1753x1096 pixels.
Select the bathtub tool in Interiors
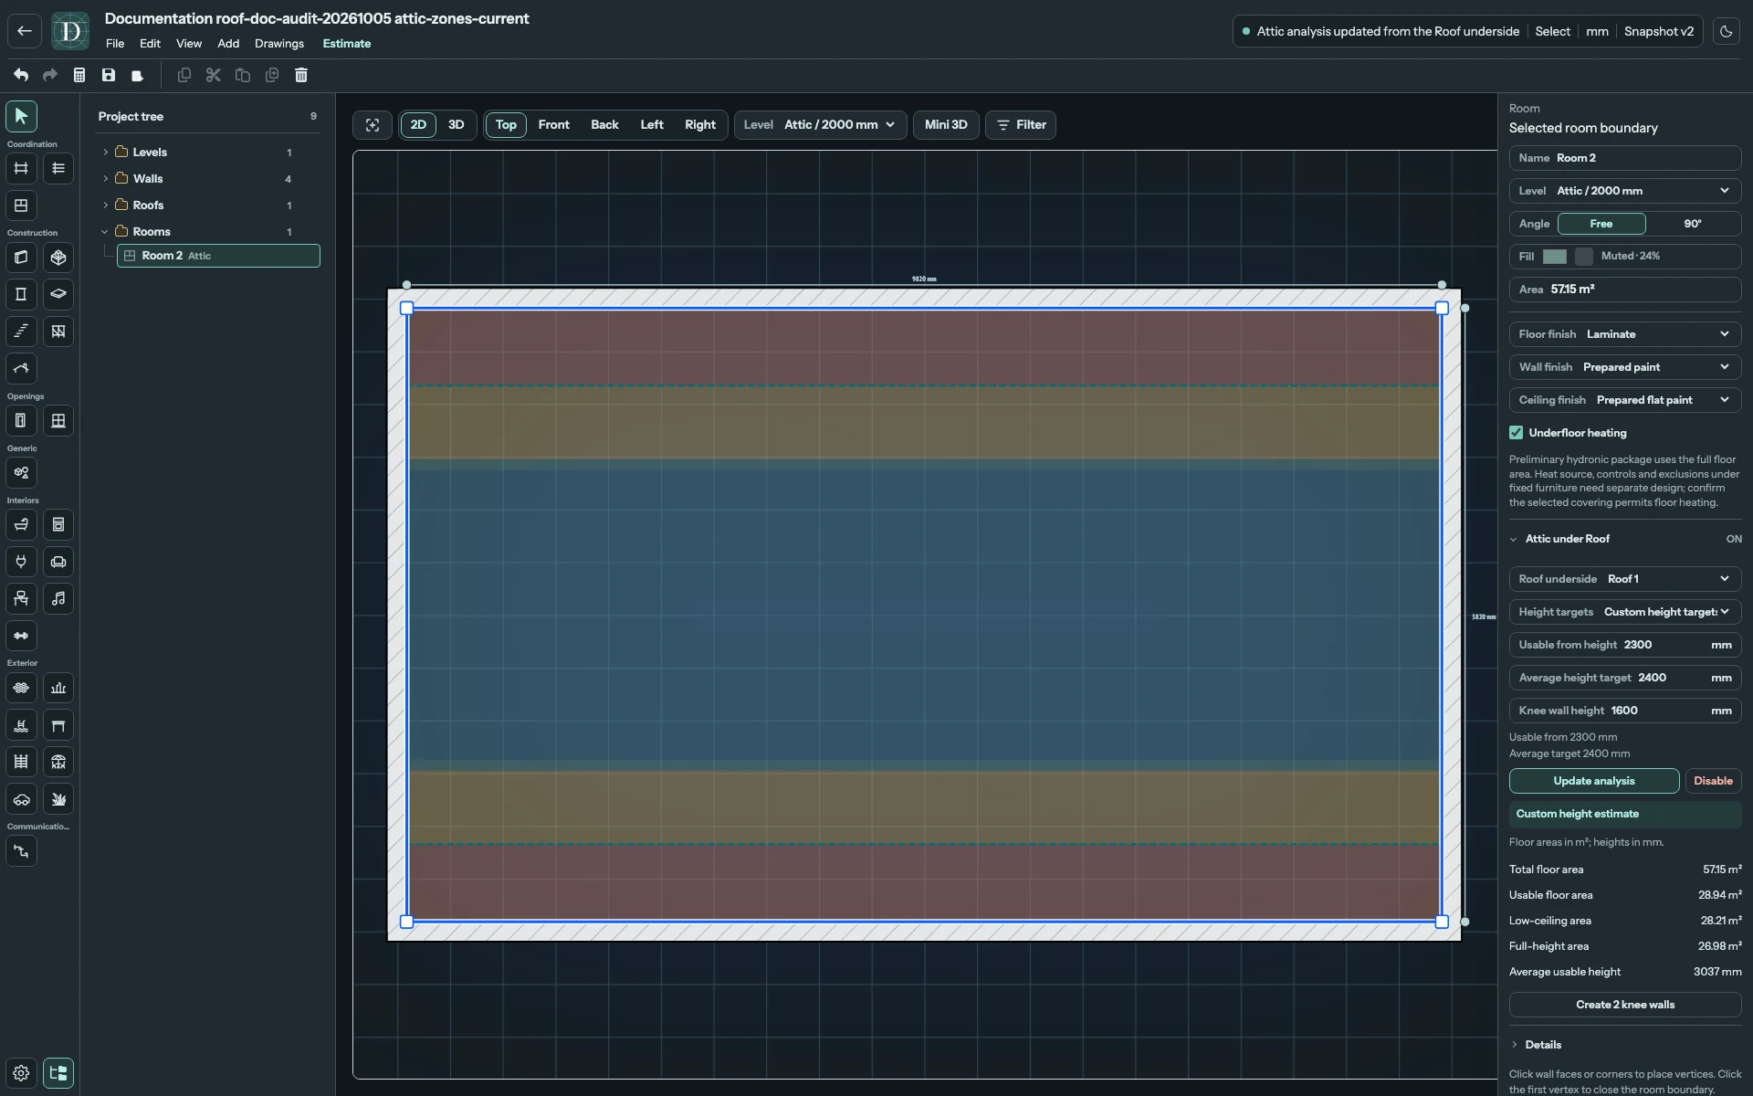(x=21, y=525)
